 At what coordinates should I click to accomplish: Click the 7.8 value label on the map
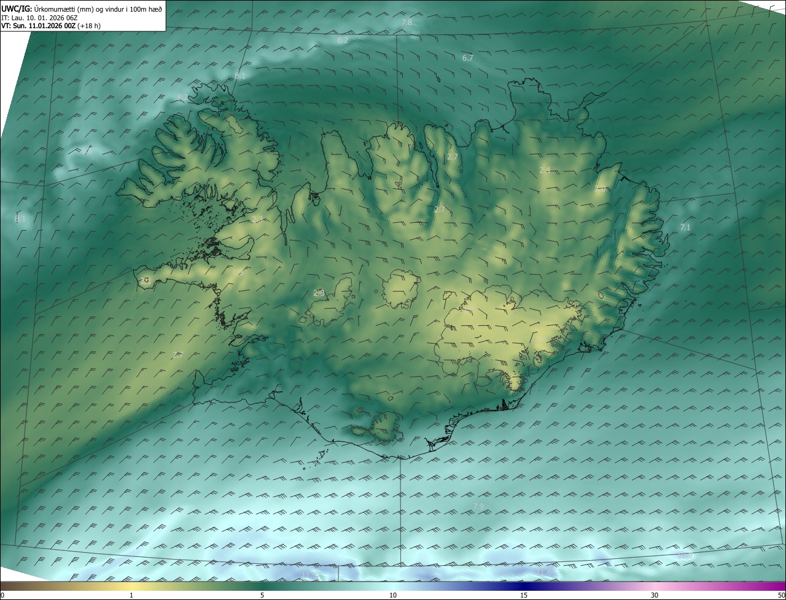point(407,22)
